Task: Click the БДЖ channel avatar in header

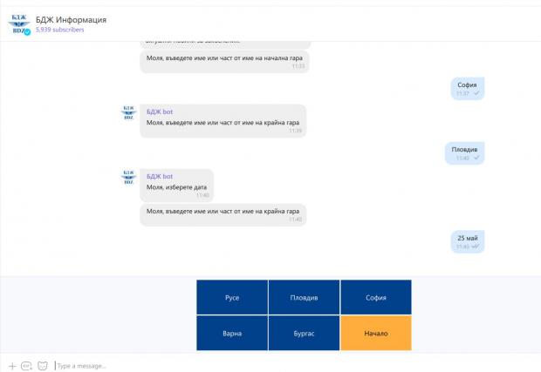Action: [19, 24]
